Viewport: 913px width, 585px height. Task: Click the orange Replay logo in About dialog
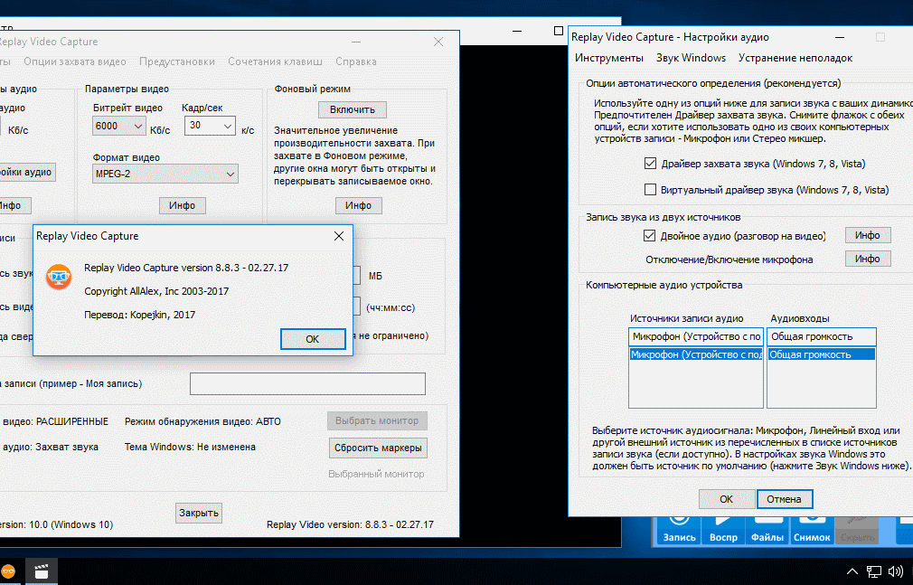click(59, 277)
